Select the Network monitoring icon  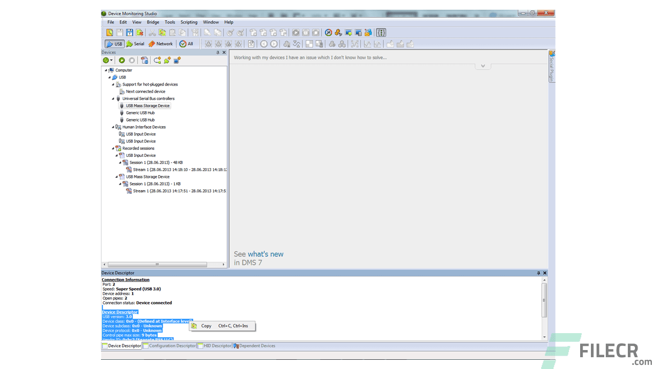[x=160, y=44]
